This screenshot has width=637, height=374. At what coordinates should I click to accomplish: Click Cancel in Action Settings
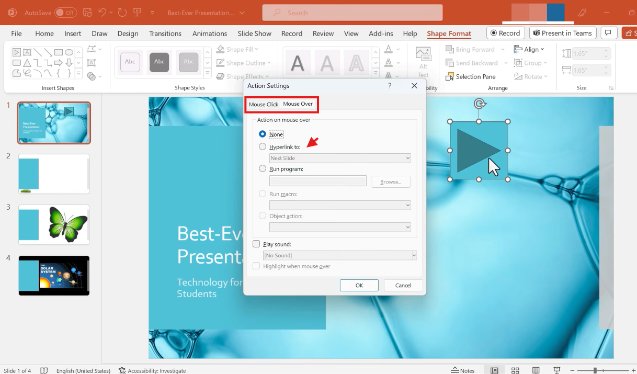tap(403, 285)
